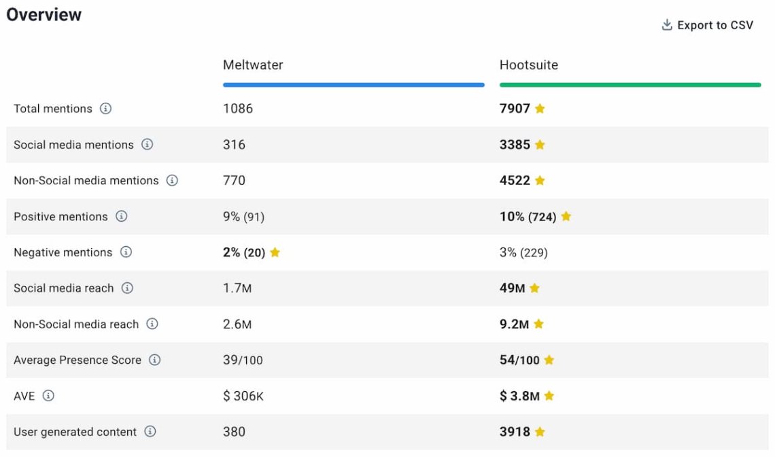Click the Social media reach info icon

click(x=126, y=288)
